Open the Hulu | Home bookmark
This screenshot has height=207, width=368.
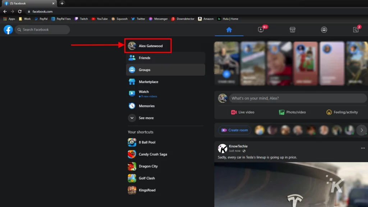(x=228, y=19)
